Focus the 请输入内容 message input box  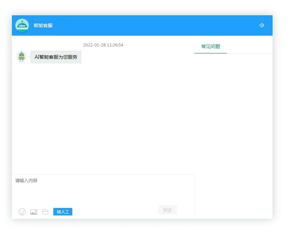(104, 189)
